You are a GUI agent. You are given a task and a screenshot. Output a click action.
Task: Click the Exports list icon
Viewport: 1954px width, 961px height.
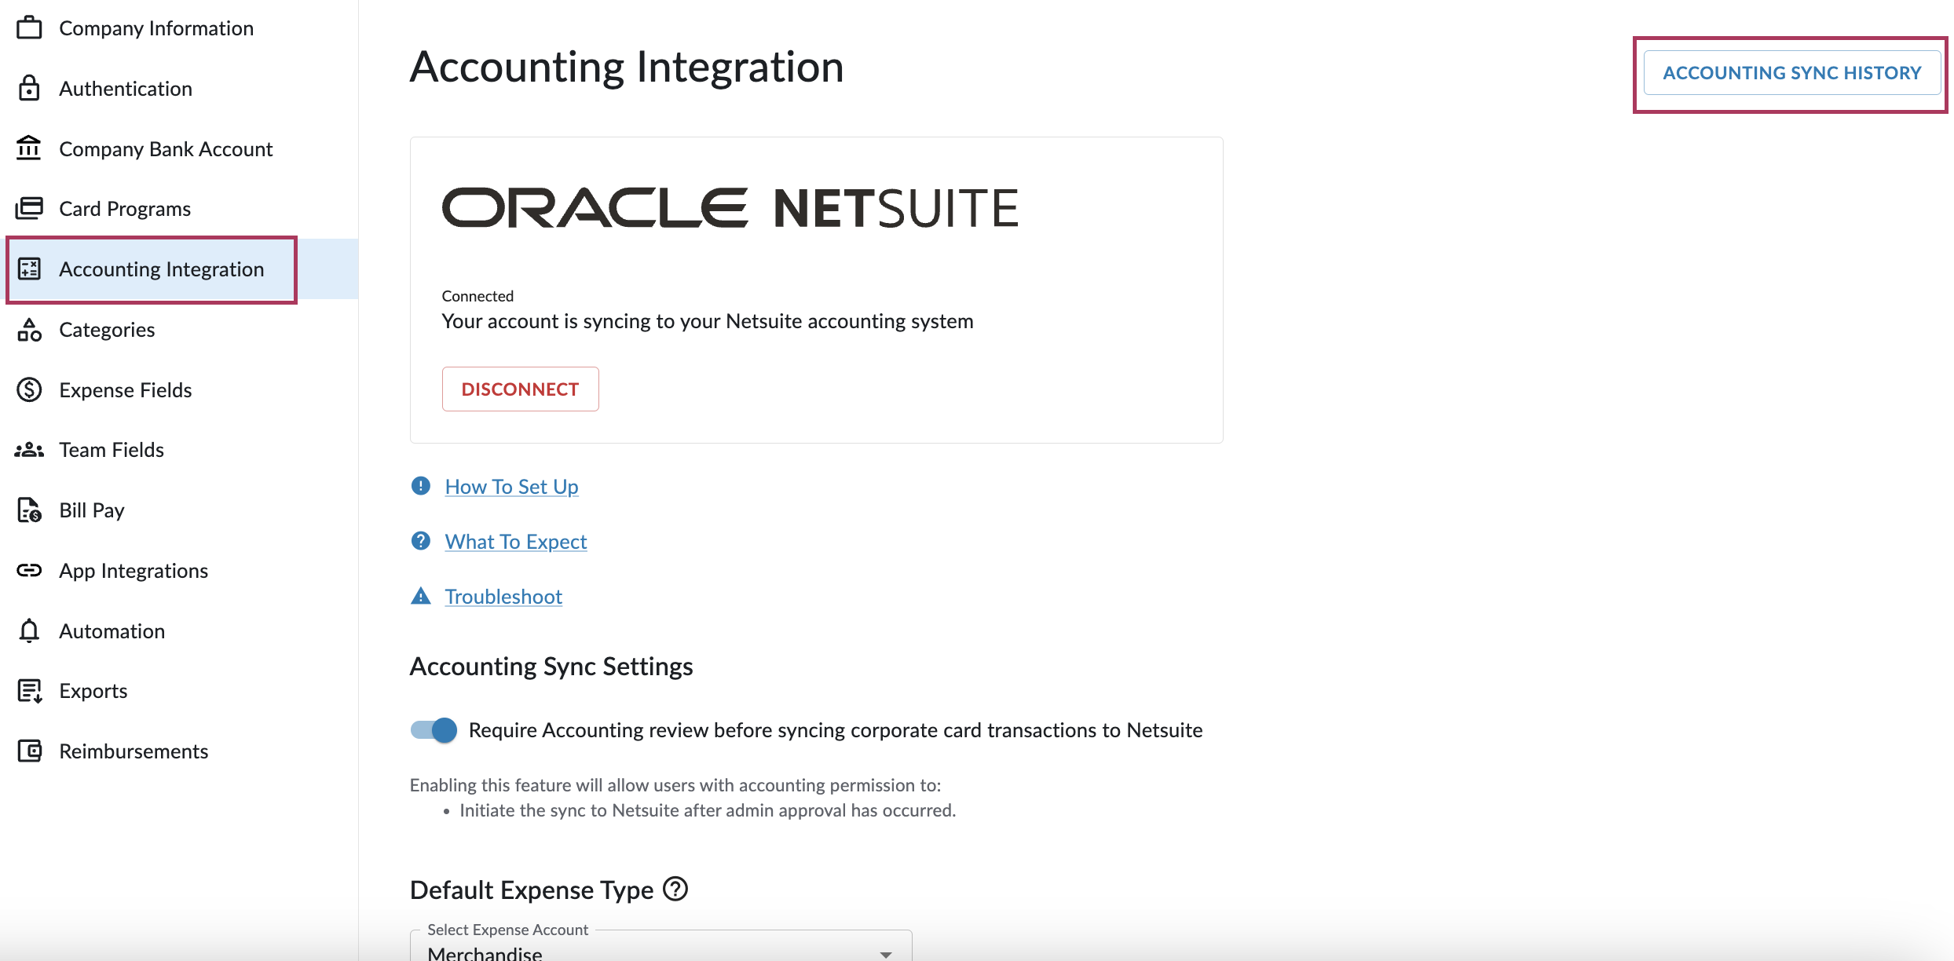click(29, 691)
